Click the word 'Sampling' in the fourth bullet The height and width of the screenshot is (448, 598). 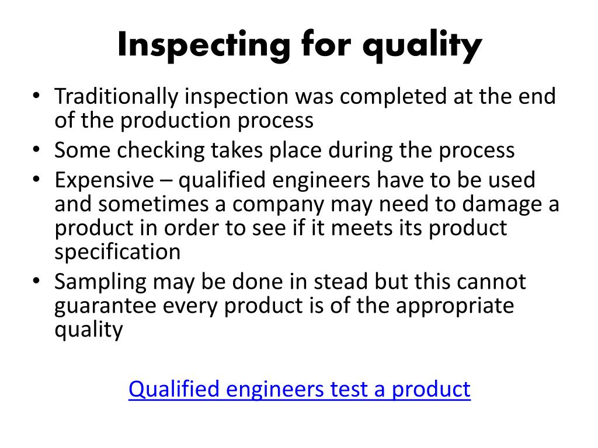pyautogui.click(x=100, y=283)
